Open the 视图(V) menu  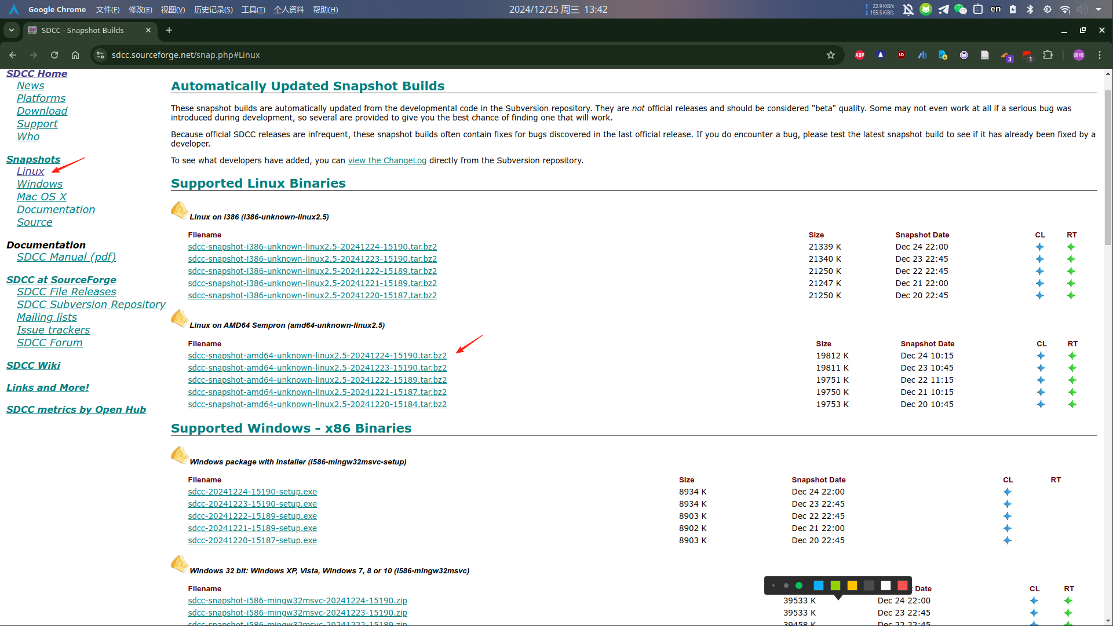coord(173,9)
